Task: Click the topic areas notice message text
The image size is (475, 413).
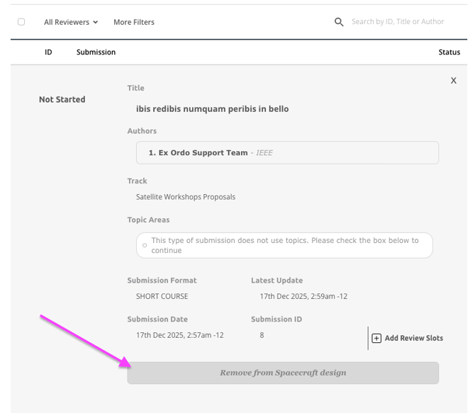Action: (285, 245)
